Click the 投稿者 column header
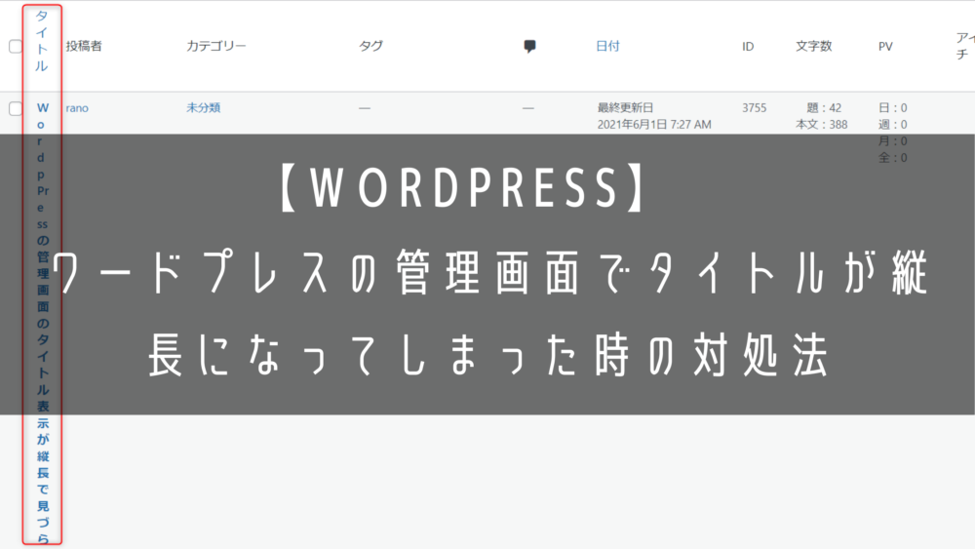Screen dimensions: 975x549 [x=84, y=46]
